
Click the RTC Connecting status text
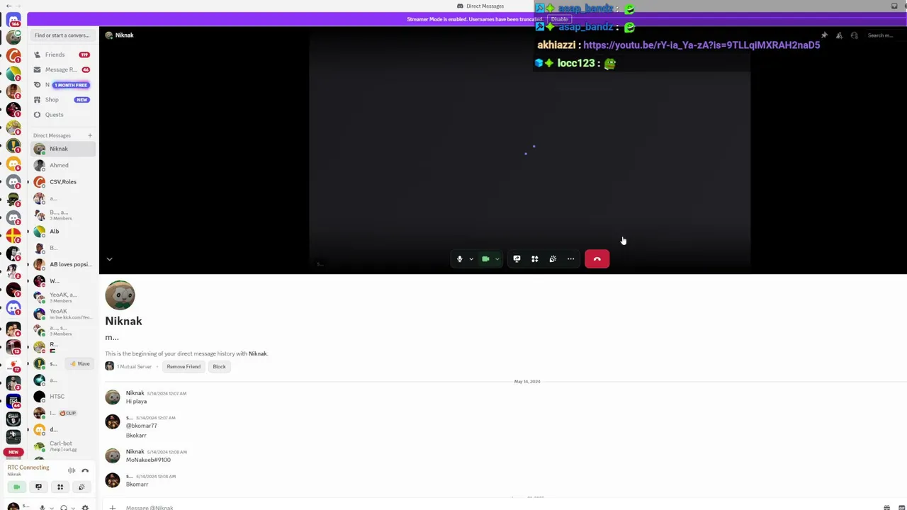[28, 467]
